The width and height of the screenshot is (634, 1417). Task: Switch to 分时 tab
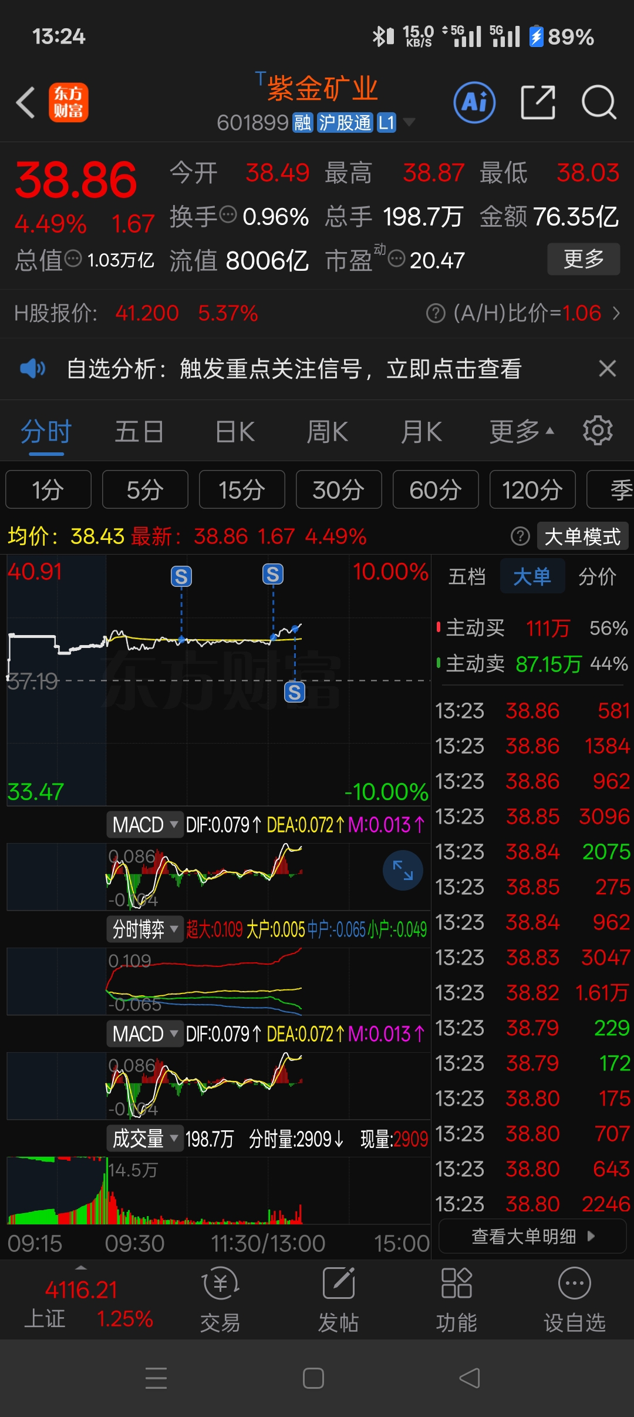tap(46, 432)
